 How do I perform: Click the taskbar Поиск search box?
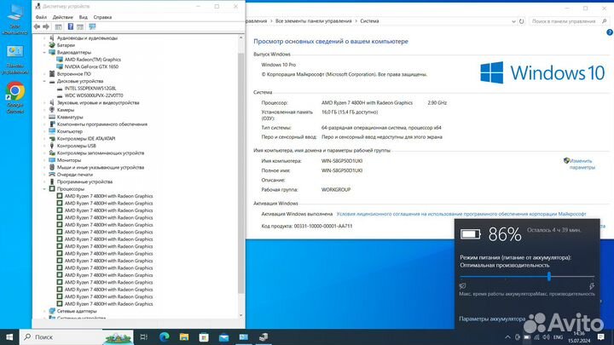pyautogui.click(x=77, y=336)
